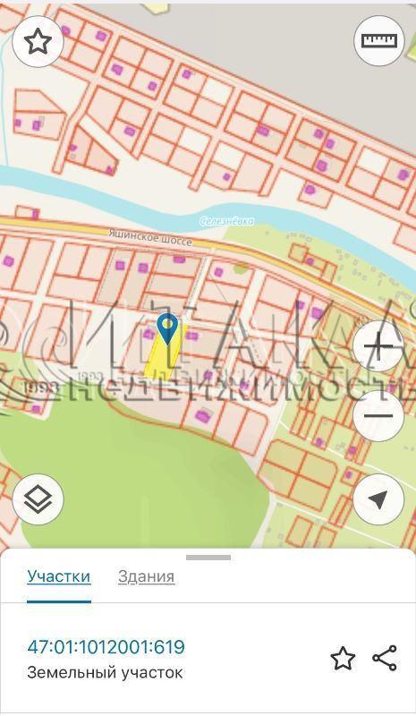Open cadastral number 47:01:1012001:619 link
The image size is (416, 716).
[x=106, y=647]
